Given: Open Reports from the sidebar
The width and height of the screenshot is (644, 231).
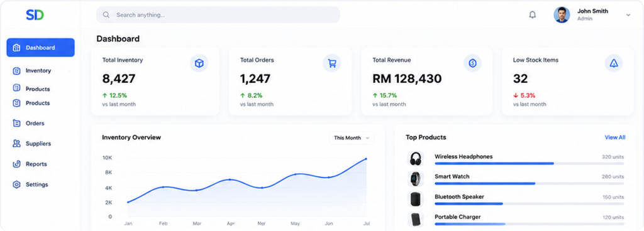Looking at the screenshot, I should [x=36, y=164].
